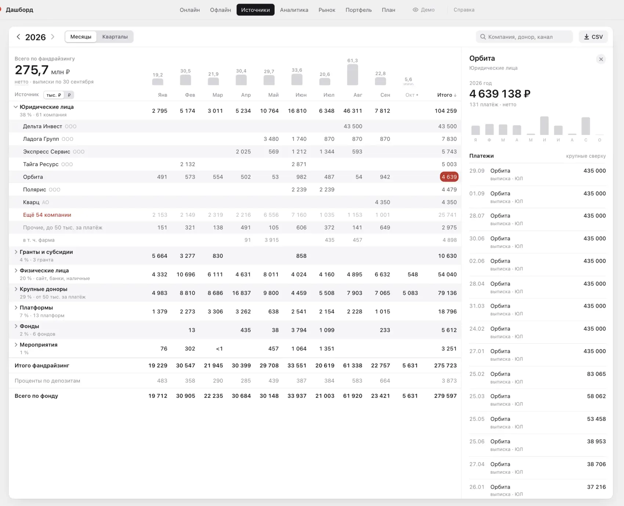Switch view to Кварталы

tap(115, 37)
